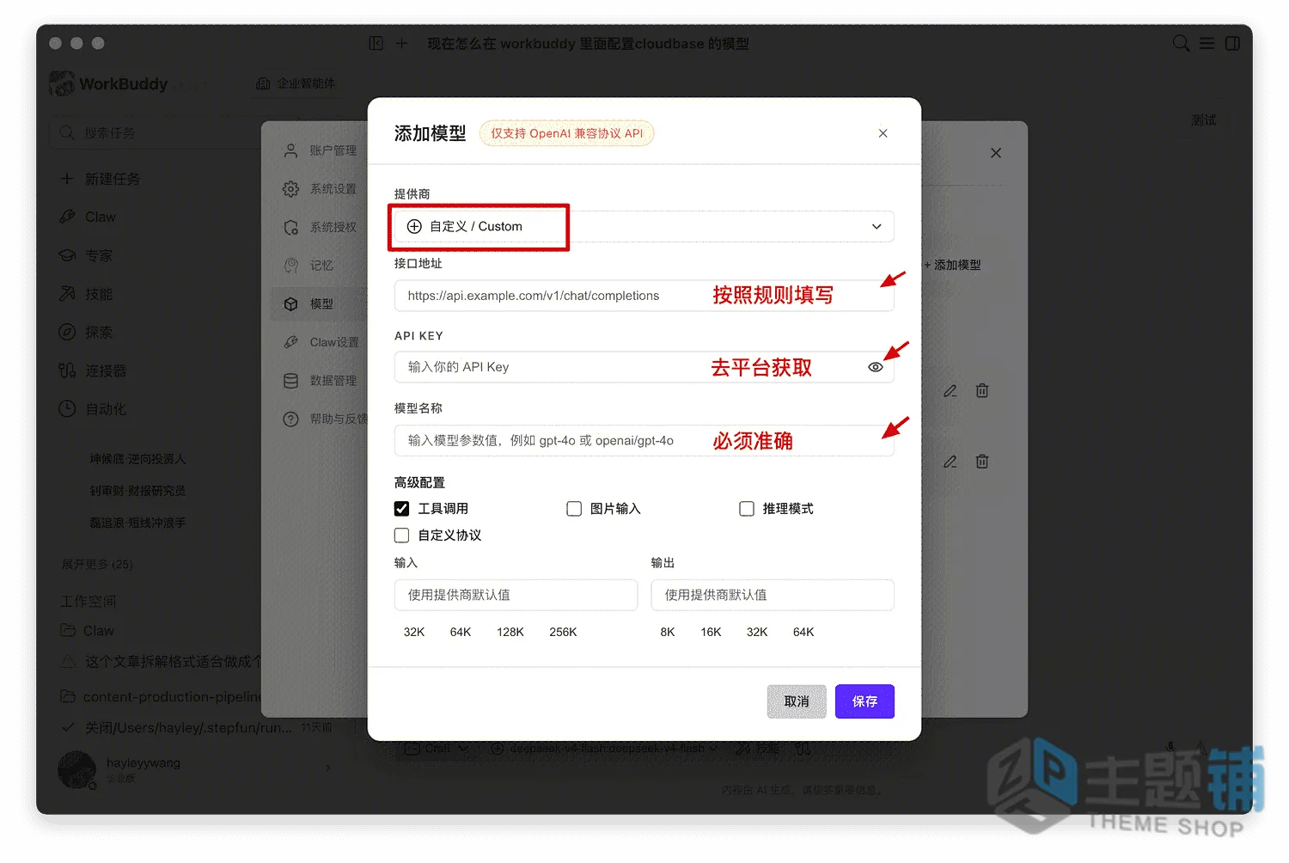Viewport: 1289px width, 863px height.
Task: Open the hamburger list icon in title bar
Action: pyautogui.click(x=1207, y=43)
